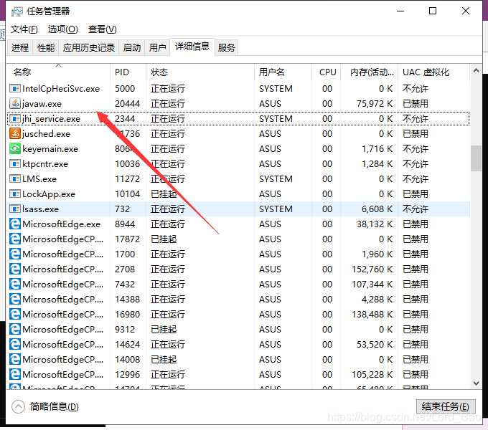Click memory value 105,228 K

(372, 374)
